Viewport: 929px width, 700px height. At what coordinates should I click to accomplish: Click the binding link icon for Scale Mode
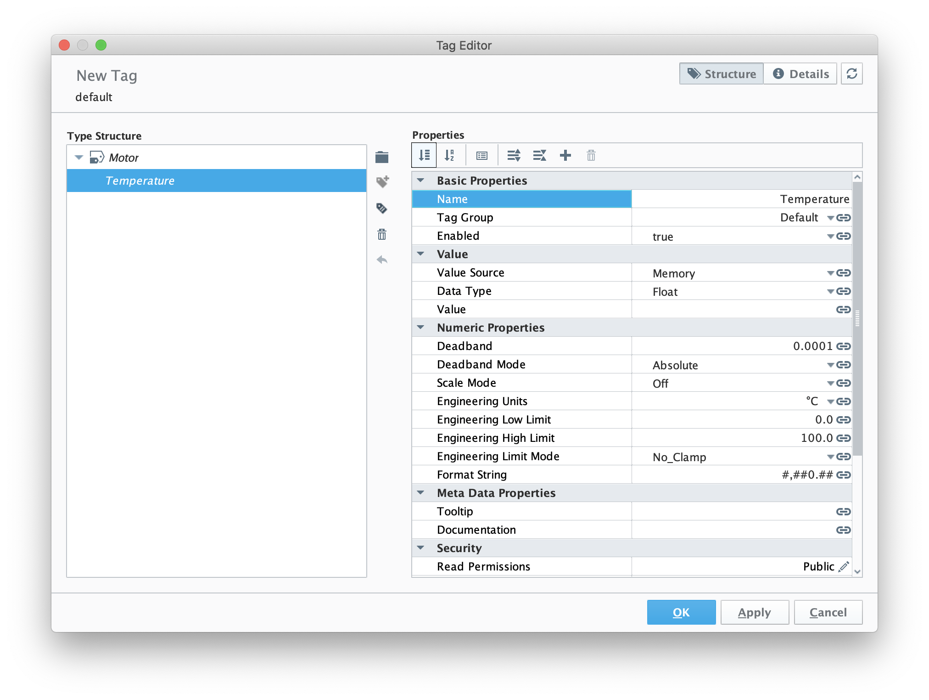point(843,383)
